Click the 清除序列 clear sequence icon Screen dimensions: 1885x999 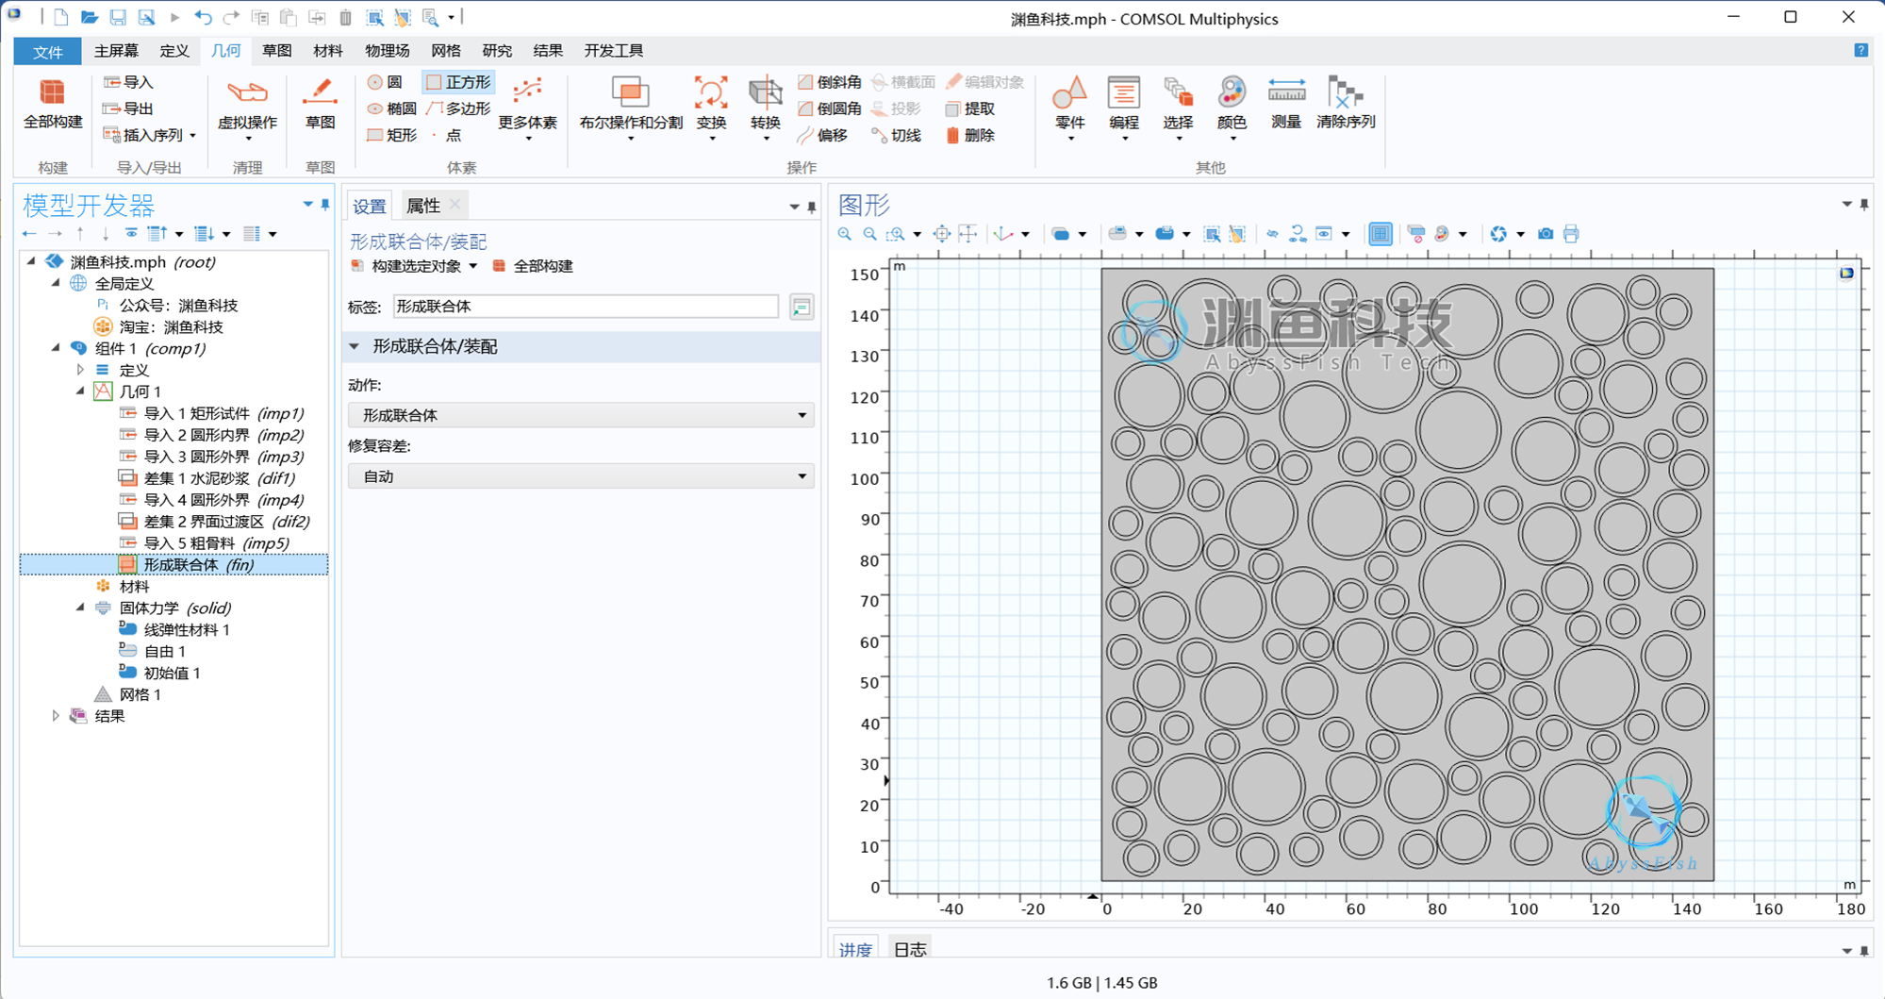(x=1346, y=104)
